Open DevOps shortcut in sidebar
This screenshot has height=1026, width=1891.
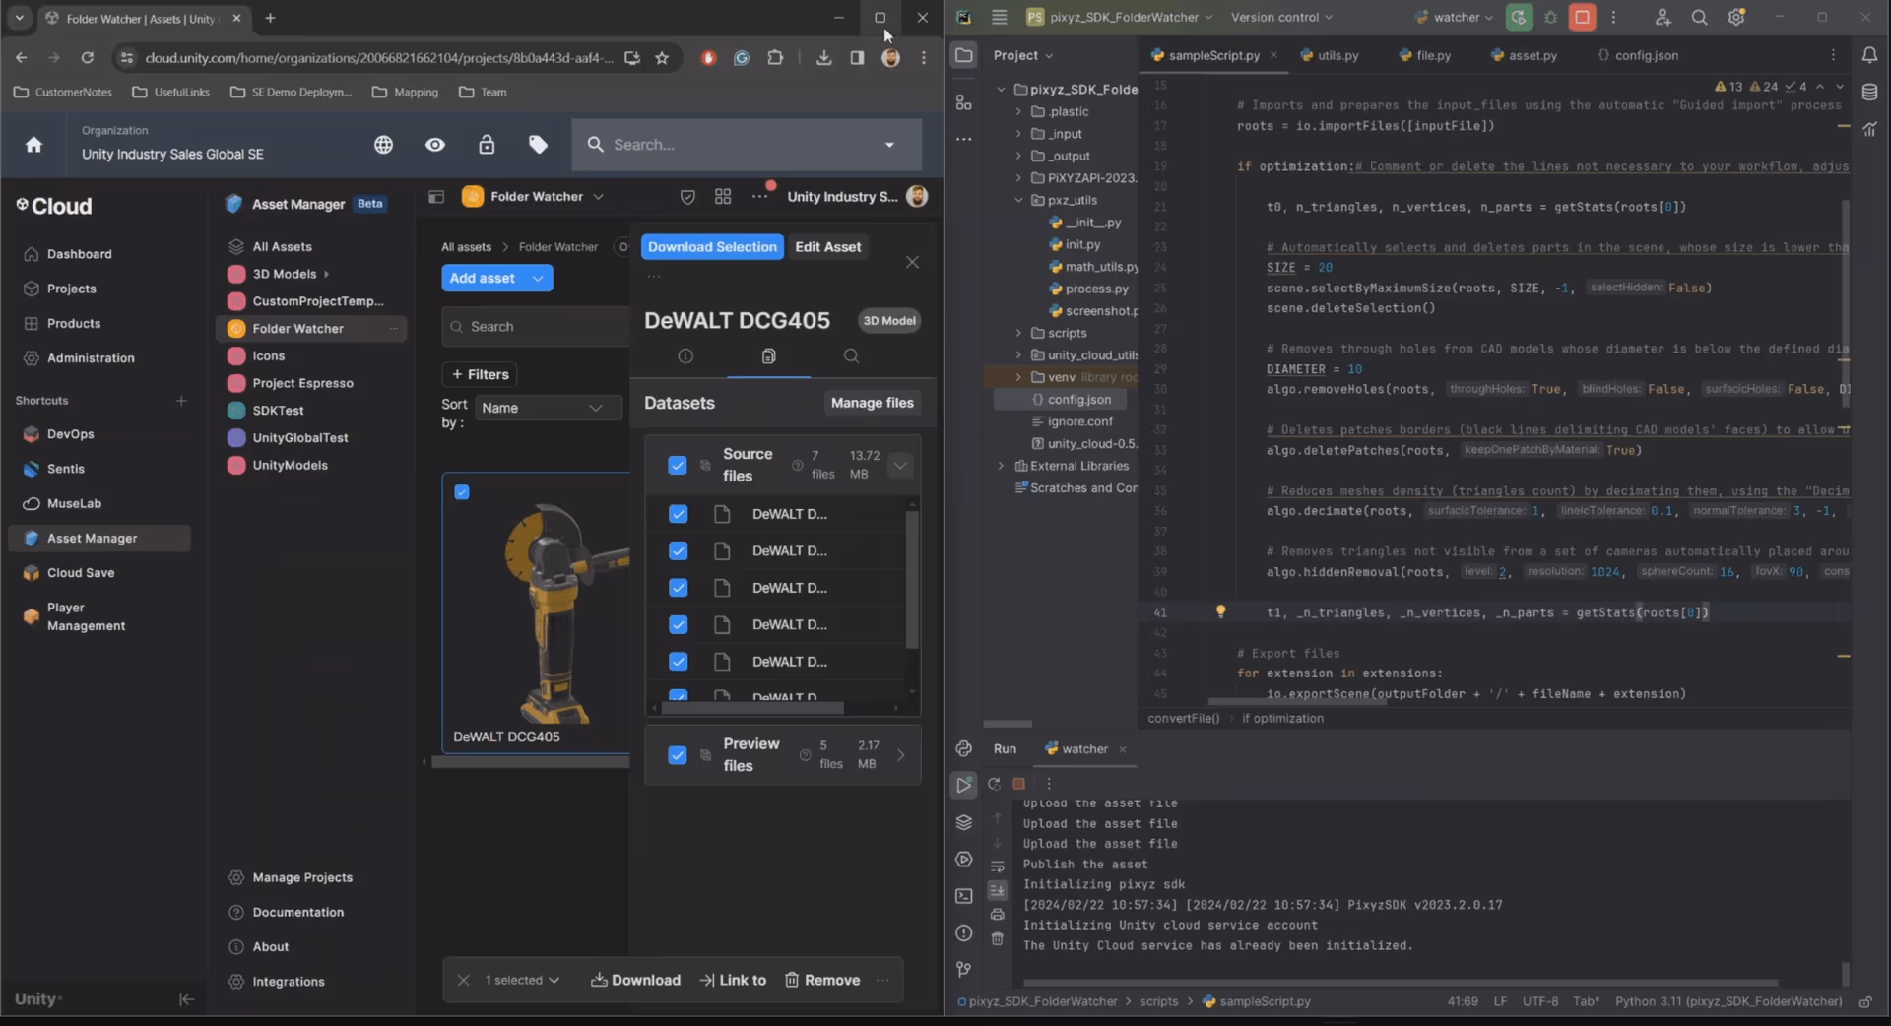[x=70, y=434]
